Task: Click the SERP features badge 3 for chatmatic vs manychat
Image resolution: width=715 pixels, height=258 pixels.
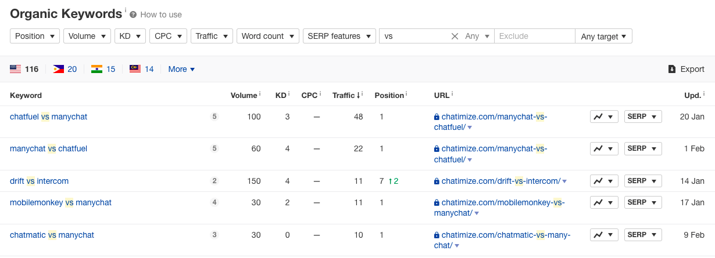Action: click(214, 235)
